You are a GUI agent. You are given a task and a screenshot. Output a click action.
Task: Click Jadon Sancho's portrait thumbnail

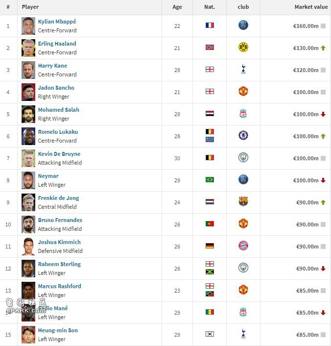(28, 92)
